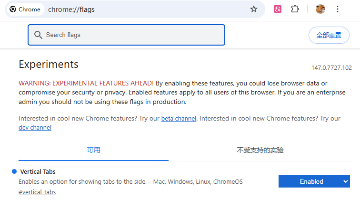
Task: Click the red WARNING: EXPERIMENTAL FEATURES AHEAD! text
Action: pyautogui.click(x=86, y=83)
